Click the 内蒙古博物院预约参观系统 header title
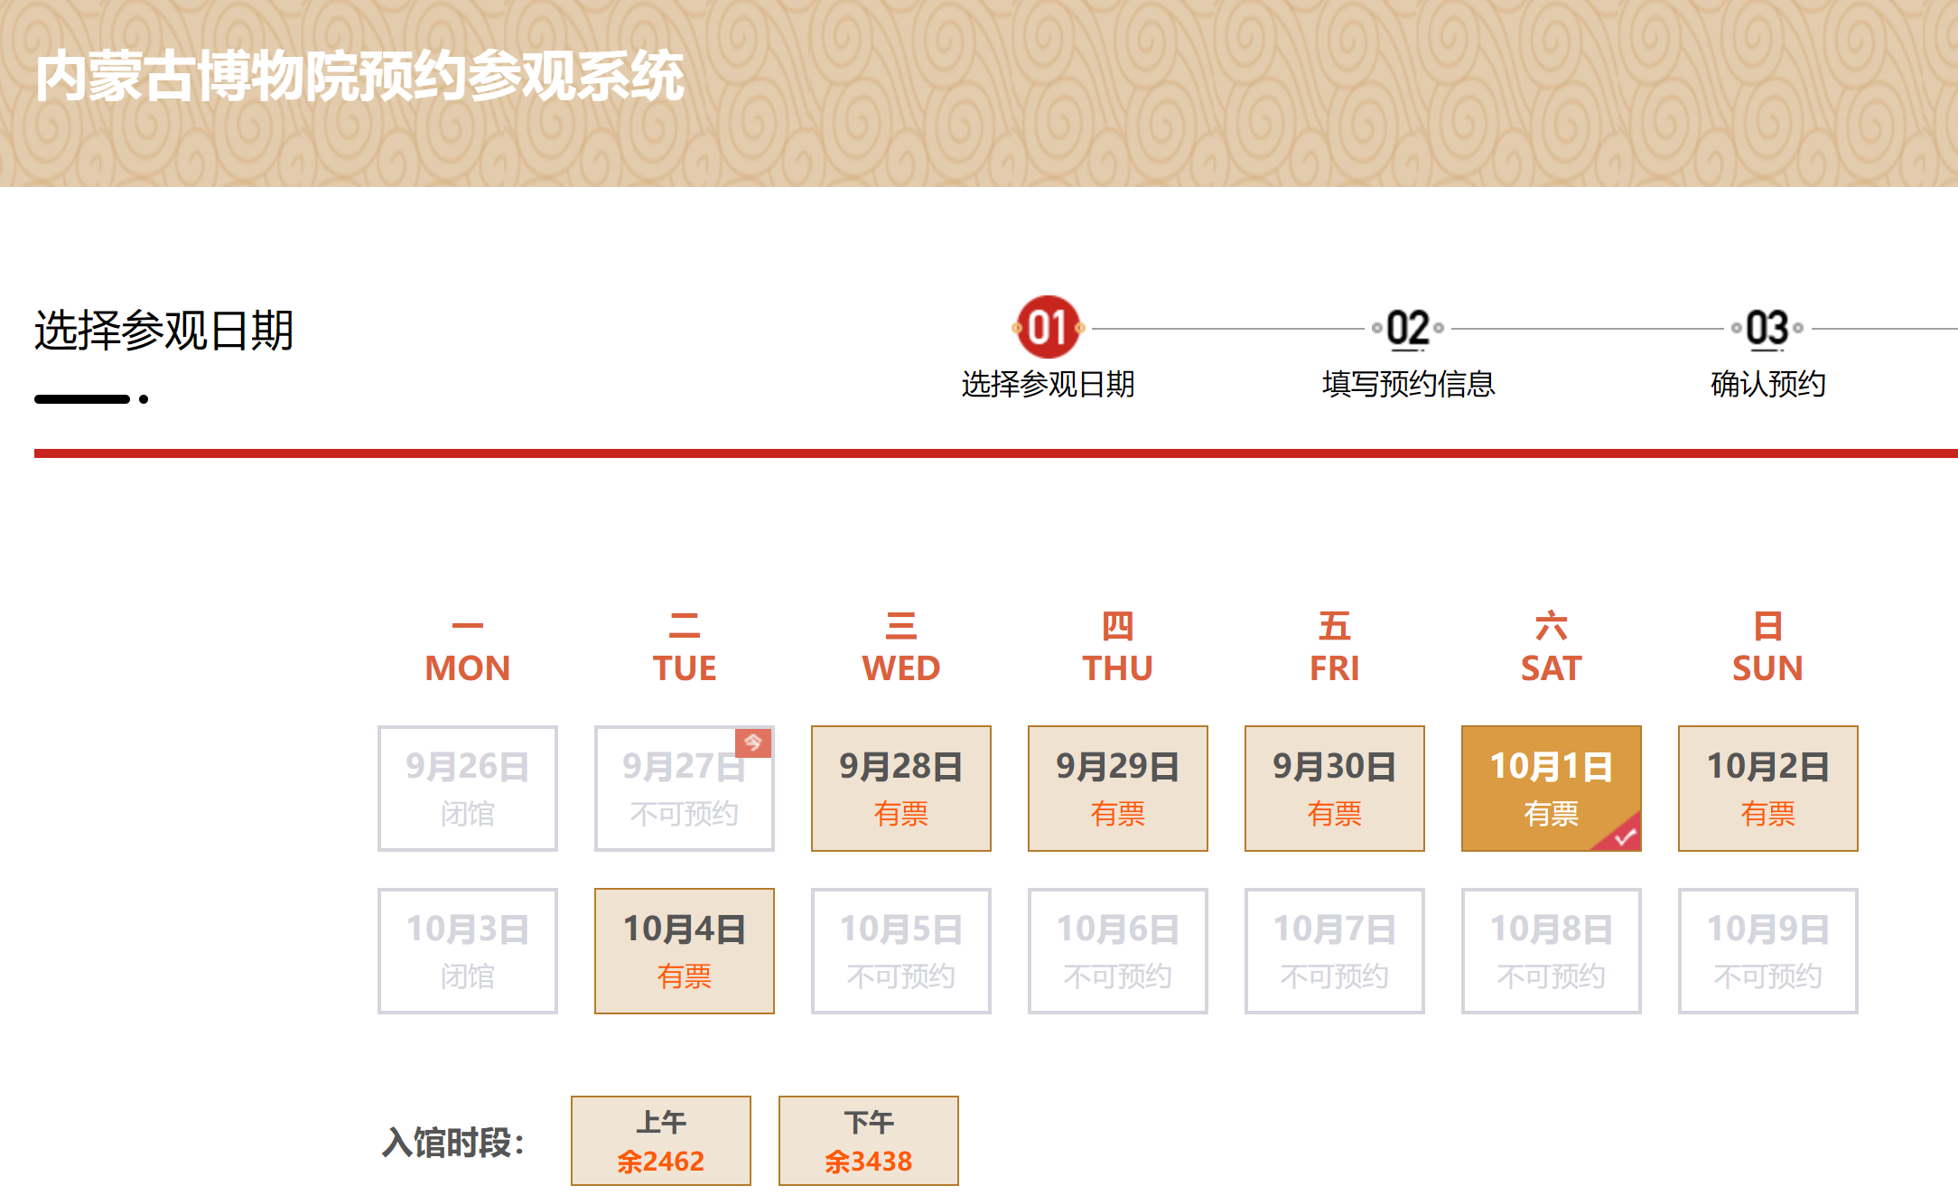 359,76
